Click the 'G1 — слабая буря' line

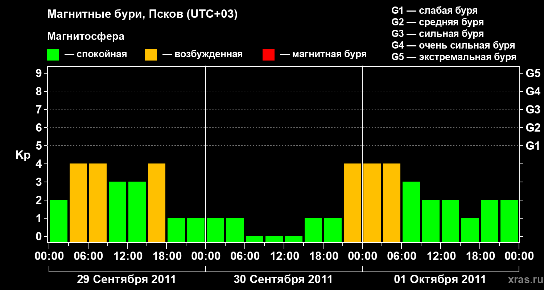pos(434,11)
